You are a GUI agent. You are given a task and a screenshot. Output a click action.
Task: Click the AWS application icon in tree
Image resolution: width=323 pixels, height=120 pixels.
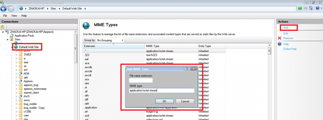pos(21,96)
